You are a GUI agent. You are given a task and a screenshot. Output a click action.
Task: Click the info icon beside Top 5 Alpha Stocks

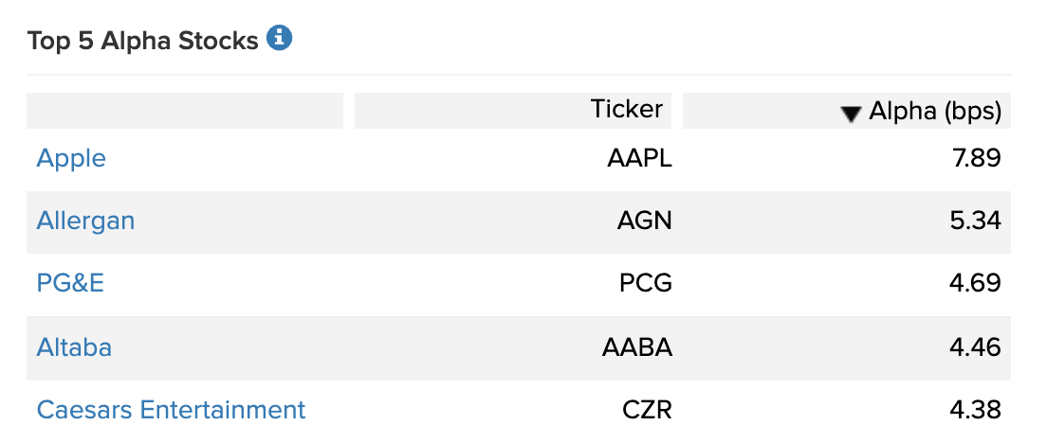(279, 38)
